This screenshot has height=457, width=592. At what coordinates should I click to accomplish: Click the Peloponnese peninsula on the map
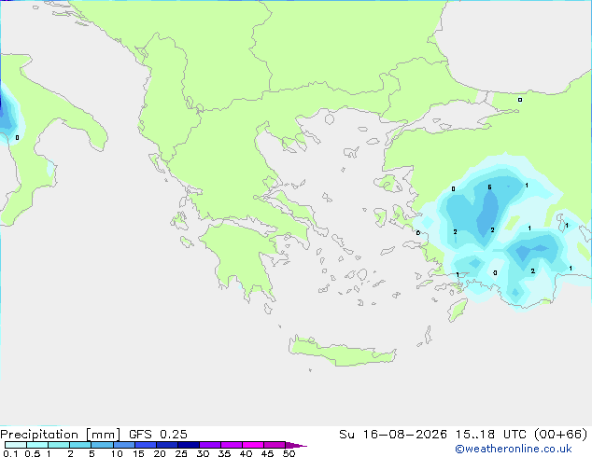click(244, 260)
